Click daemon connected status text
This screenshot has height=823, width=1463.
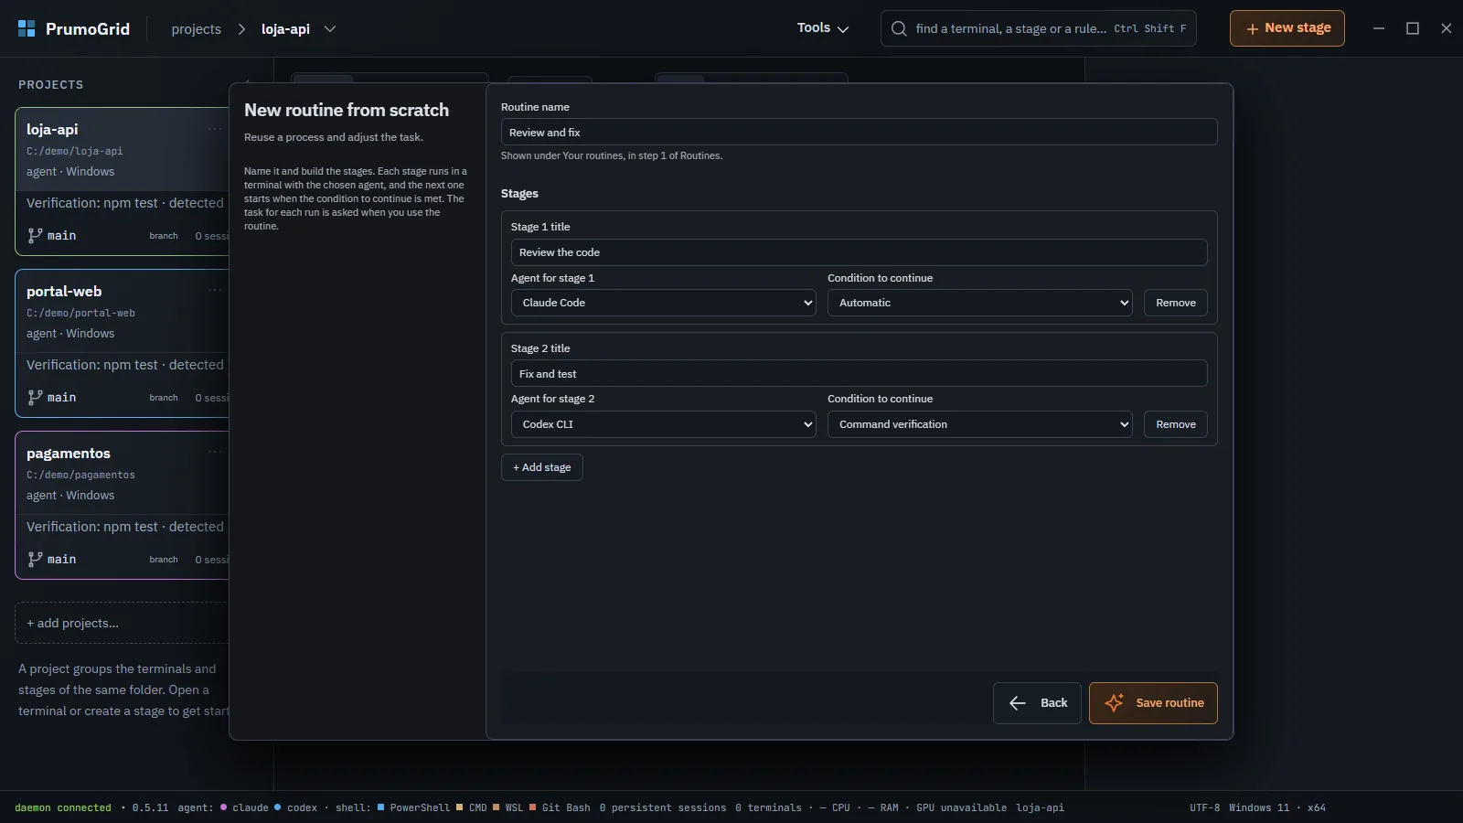(x=63, y=807)
